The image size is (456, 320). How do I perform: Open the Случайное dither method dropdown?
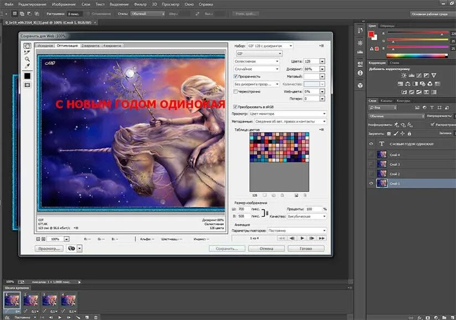point(257,69)
